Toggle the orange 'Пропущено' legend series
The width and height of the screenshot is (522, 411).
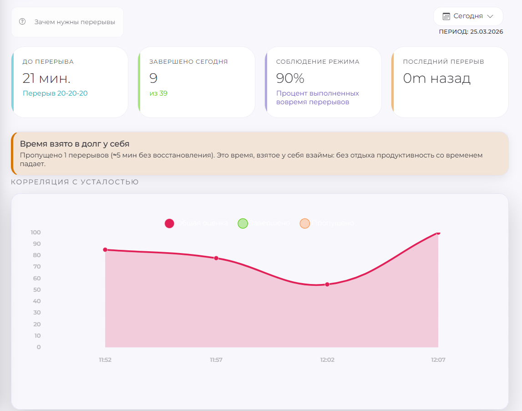point(327,223)
